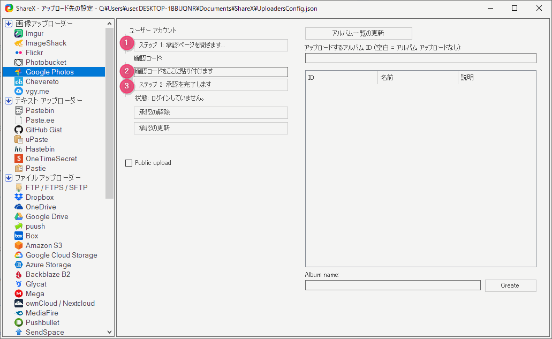Click the Hastebin icon
The image size is (552, 339).
tap(19, 149)
